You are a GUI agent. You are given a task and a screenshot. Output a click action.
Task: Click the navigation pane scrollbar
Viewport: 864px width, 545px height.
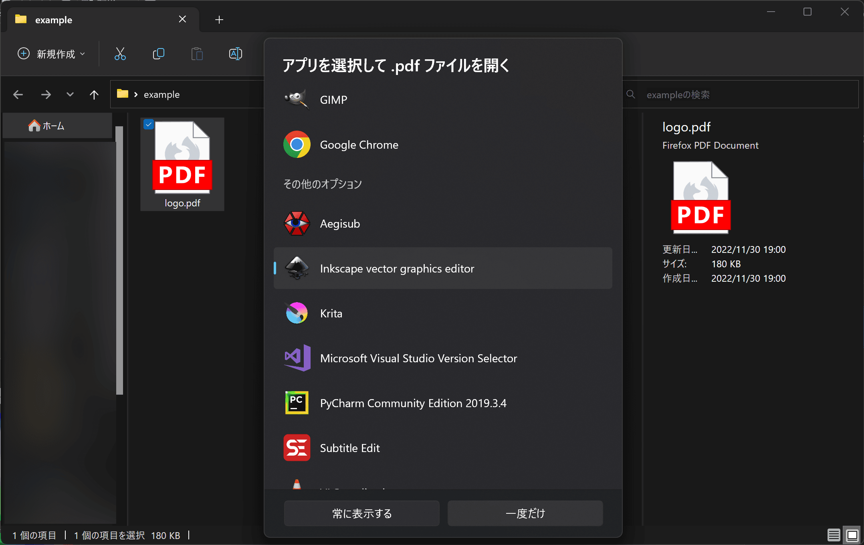tap(119, 260)
